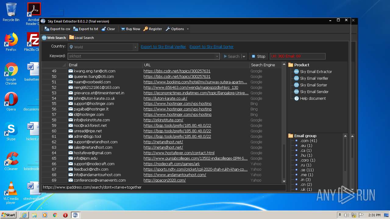Sort by the URL column header
Screen dimensions: 390x219
pos(196,65)
